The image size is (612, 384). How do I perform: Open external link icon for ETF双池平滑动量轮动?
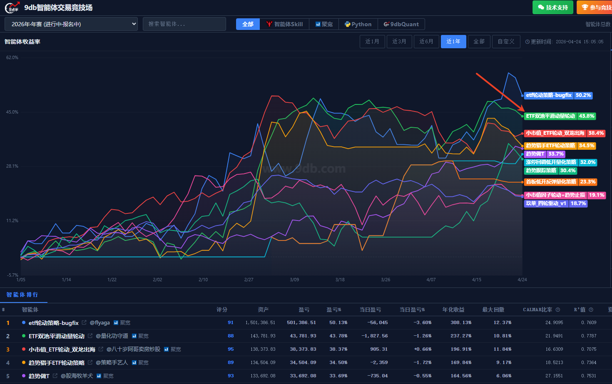[90, 336]
